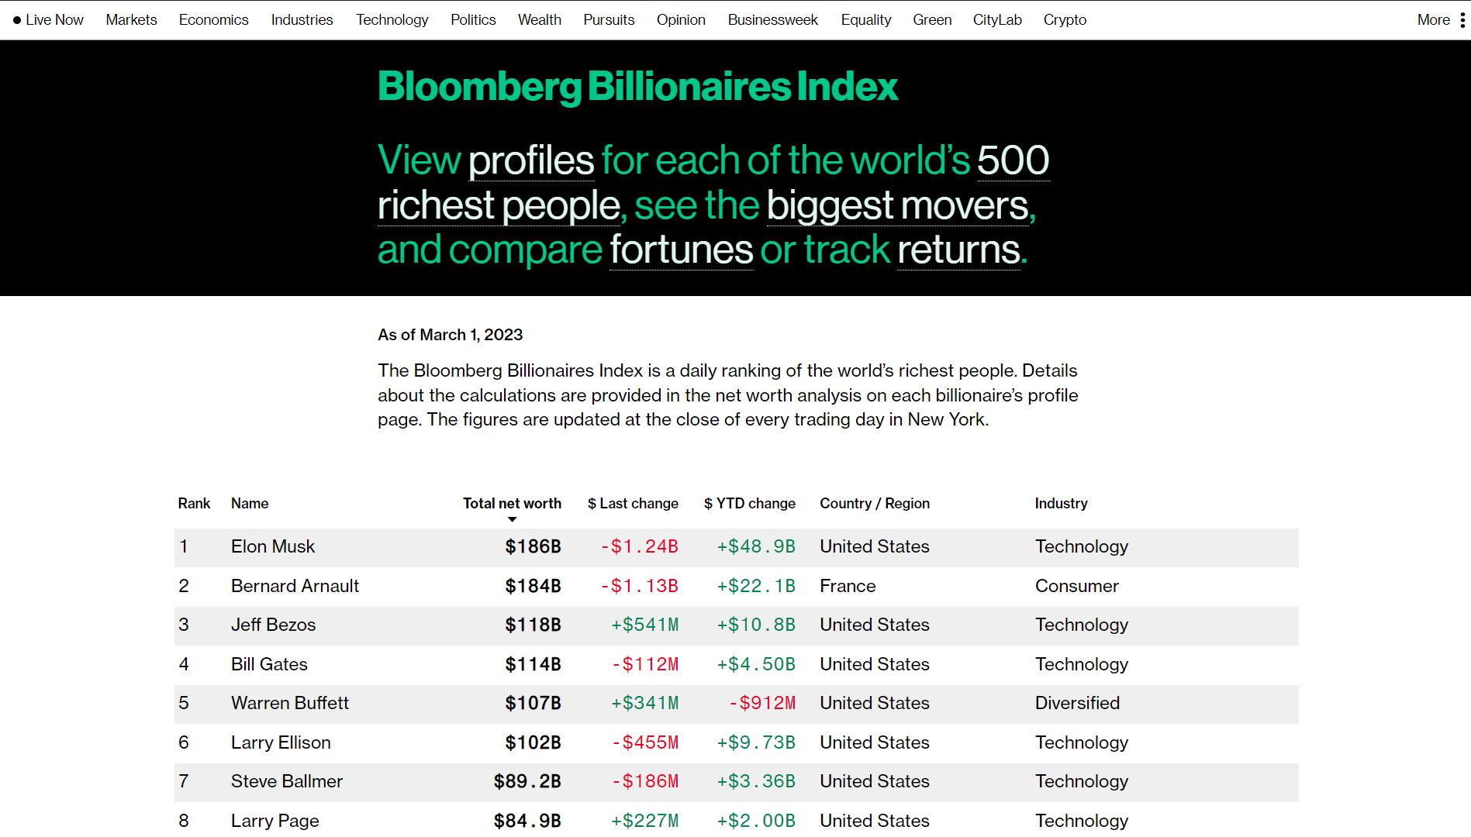Click the Total net worth sort arrow

coord(512,519)
